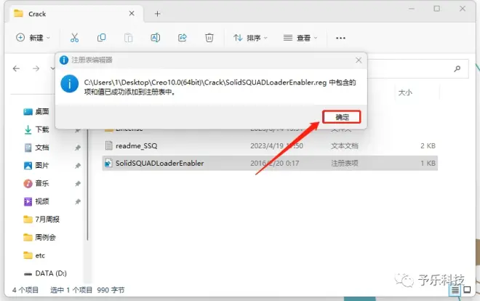Viewport: 480px width, 301px height.
Task: Click the Copy icon in toolbar
Action: coord(101,38)
